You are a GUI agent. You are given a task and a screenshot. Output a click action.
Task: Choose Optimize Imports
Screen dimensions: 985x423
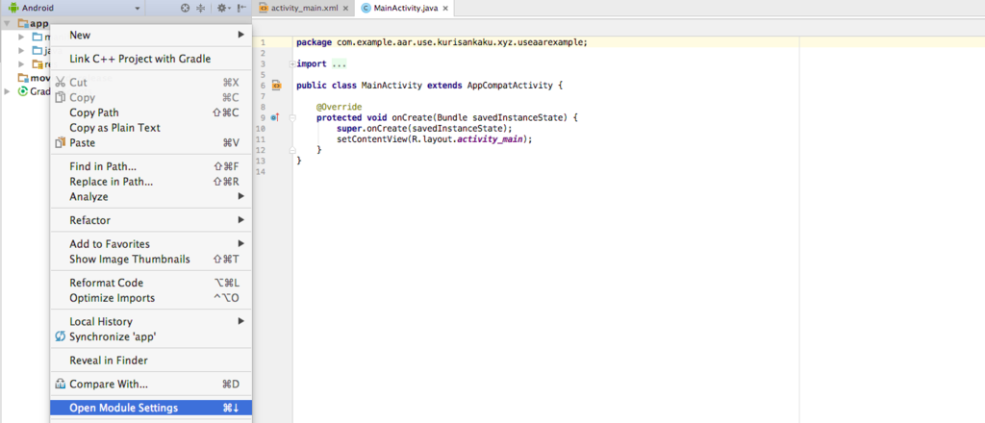point(151,298)
